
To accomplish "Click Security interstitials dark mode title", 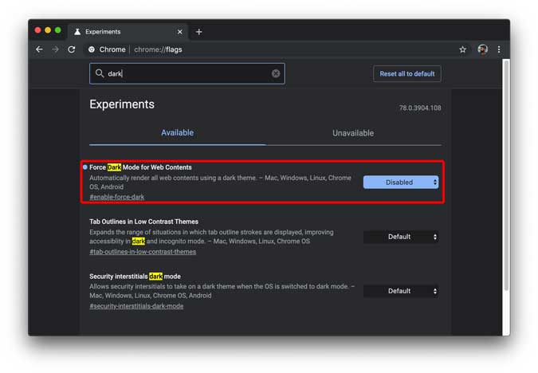I will [135, 277].
